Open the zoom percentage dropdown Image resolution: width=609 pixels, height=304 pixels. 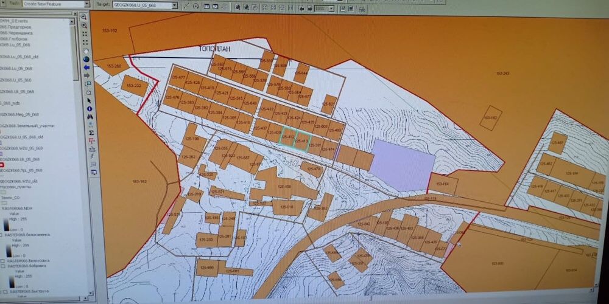331,9
